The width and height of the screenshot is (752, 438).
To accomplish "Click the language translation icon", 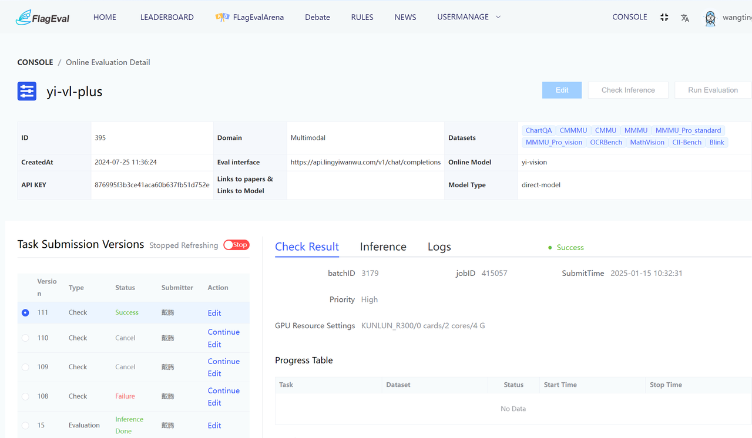I will click(684, 18).
